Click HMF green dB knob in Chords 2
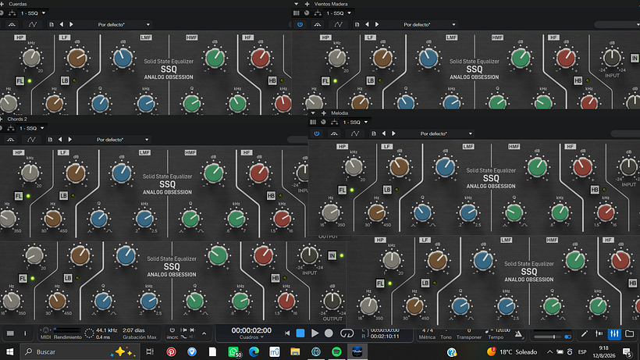Image resolution: width=640 pixels, height=360 pixels. pyautogui.click(x=214, y=173)
